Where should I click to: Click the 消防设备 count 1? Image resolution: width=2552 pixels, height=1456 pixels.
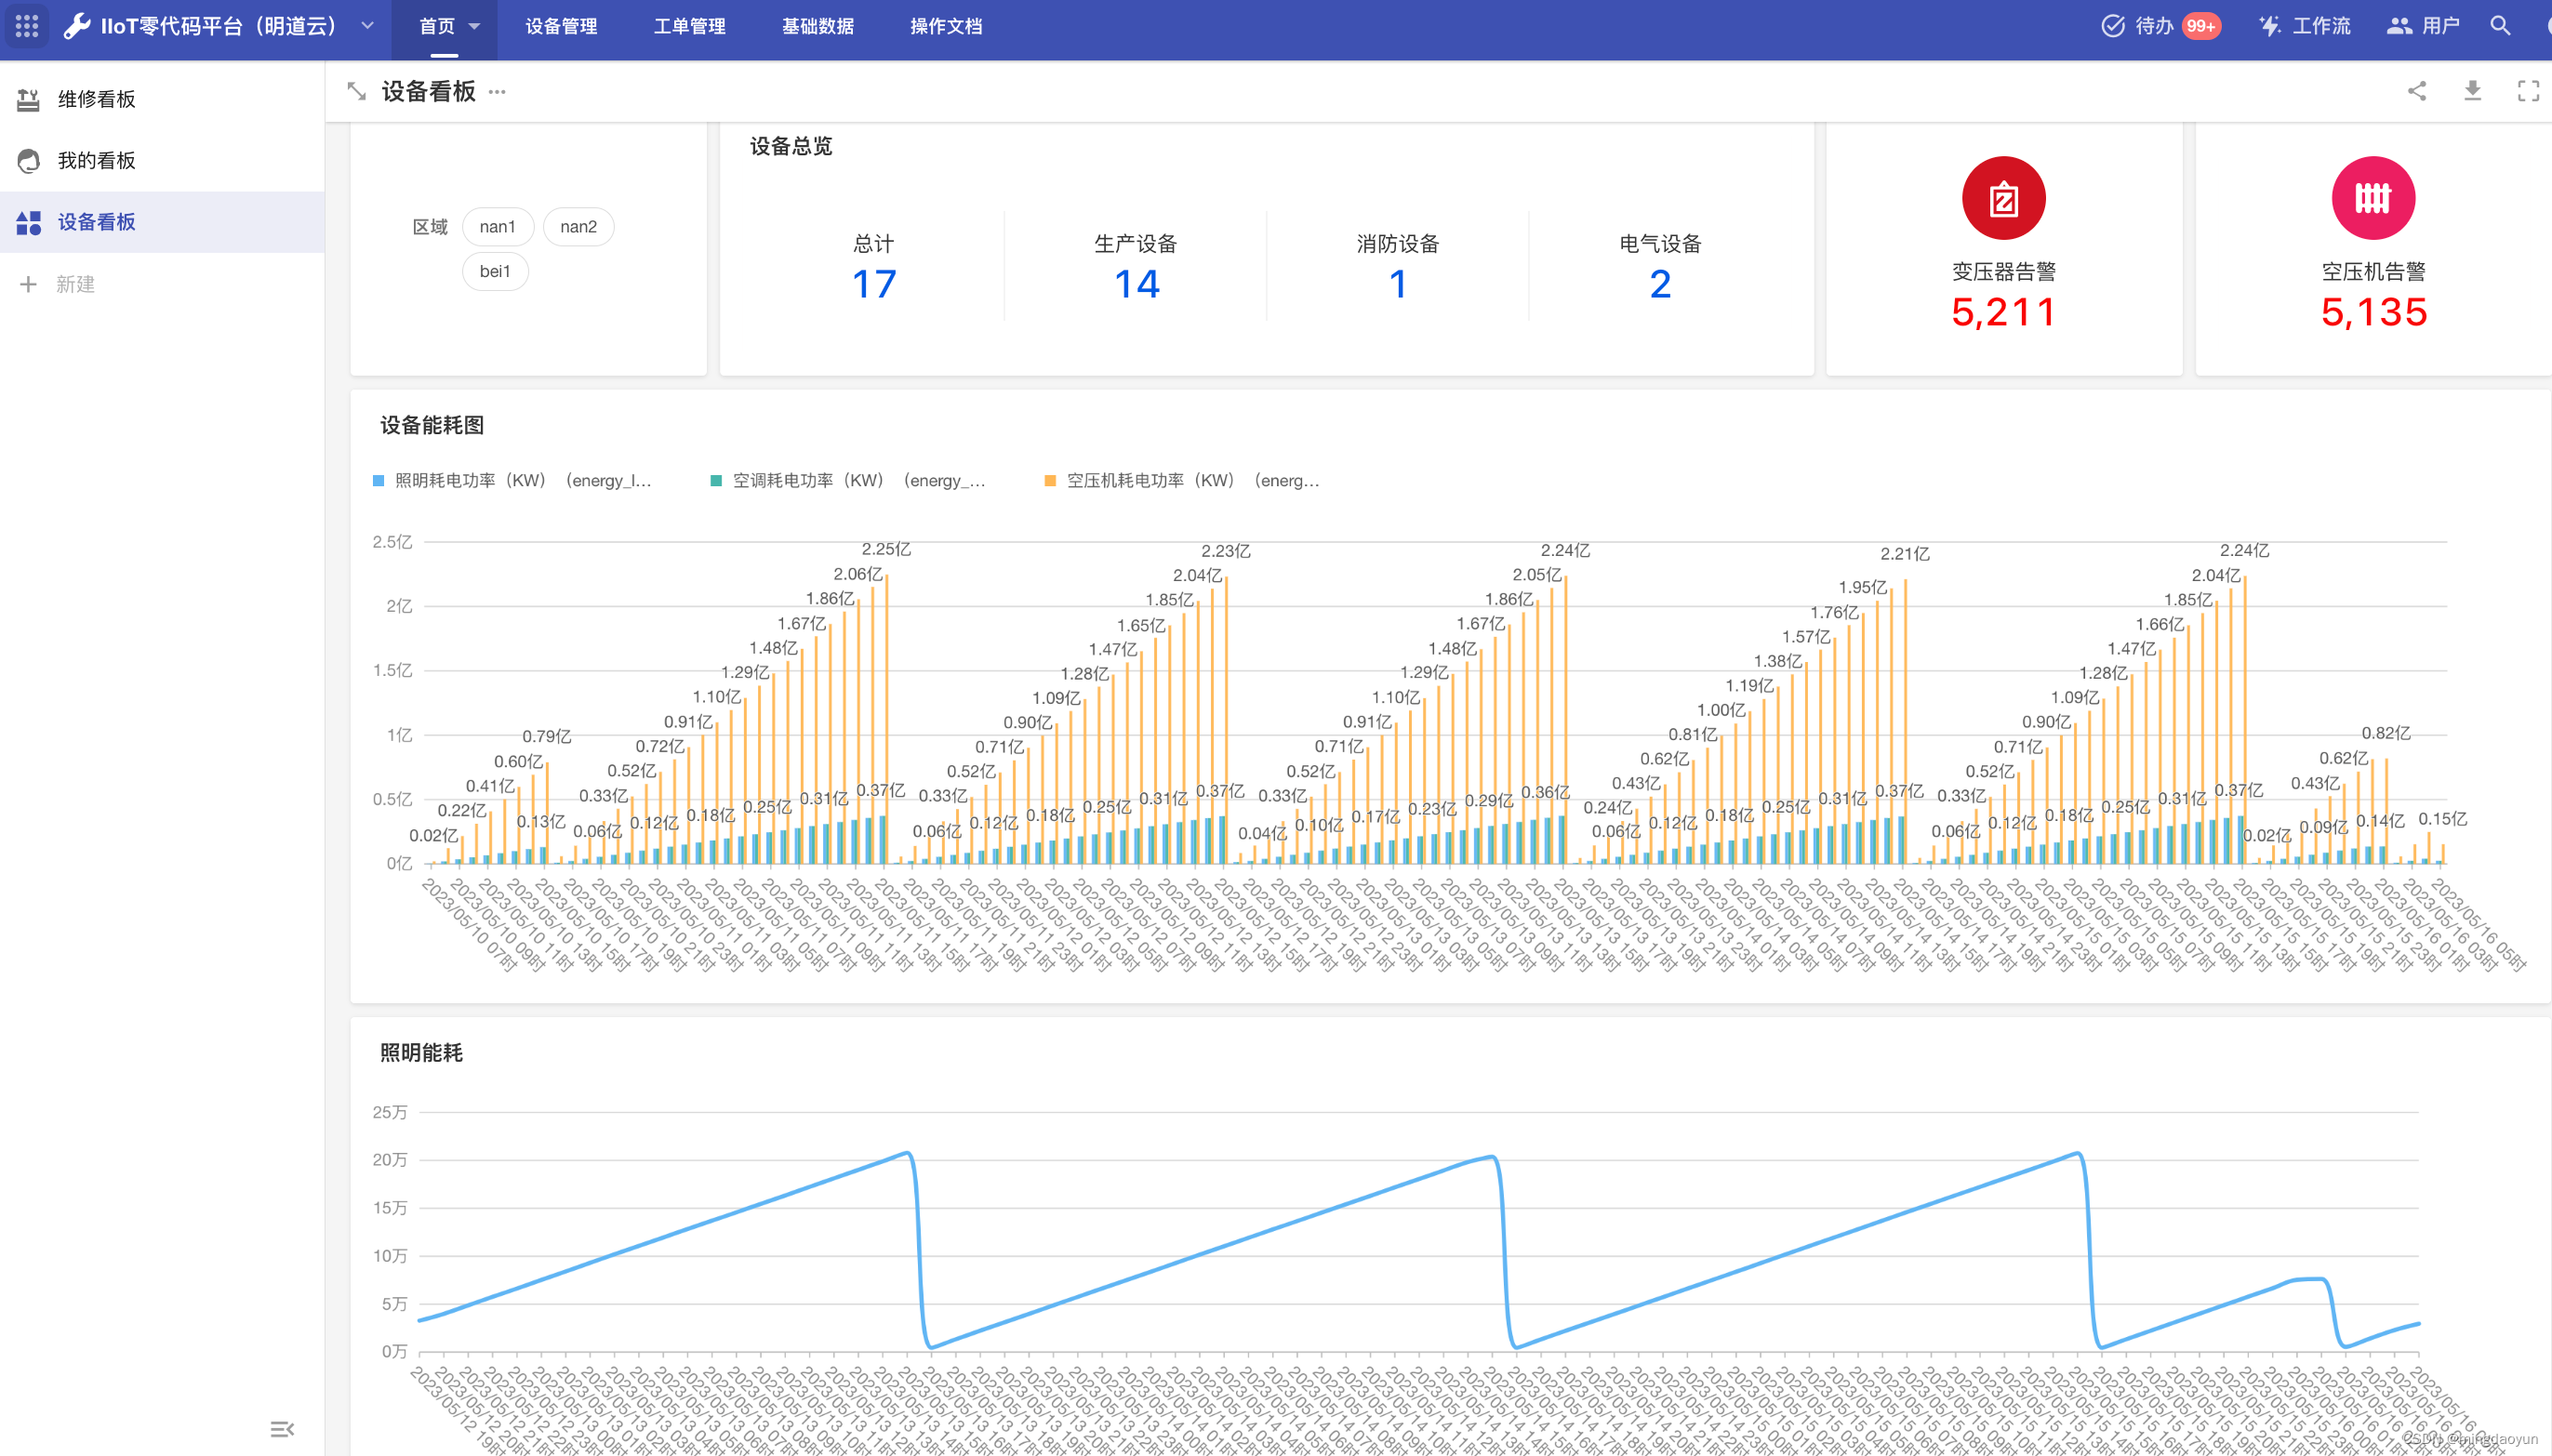pos(1398,284)
